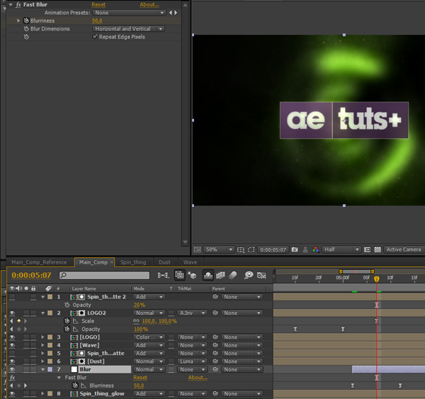Viewport: 425px width, 399px height.
Task: Hide the [Wave] layer eye icon
Action: pyautogui.click(x=12, y=345)
